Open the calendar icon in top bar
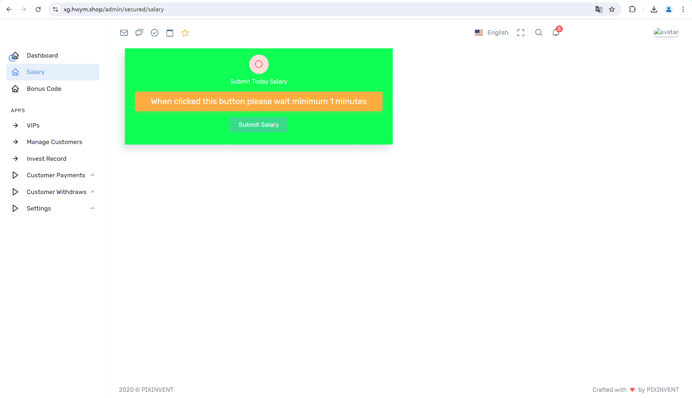Screen dimensions: 692x398 coord(170,33)
